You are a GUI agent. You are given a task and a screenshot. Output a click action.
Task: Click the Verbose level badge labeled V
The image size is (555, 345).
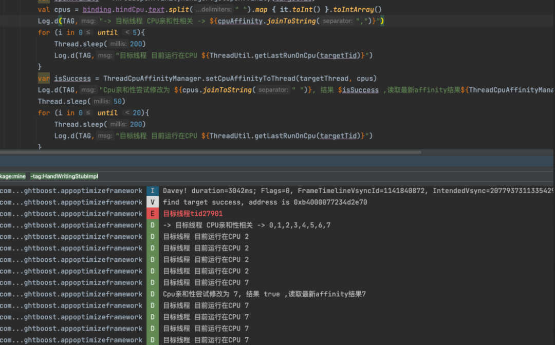(153, 202)
